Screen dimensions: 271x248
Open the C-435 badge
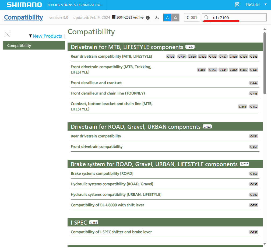[x=202, y=57]
